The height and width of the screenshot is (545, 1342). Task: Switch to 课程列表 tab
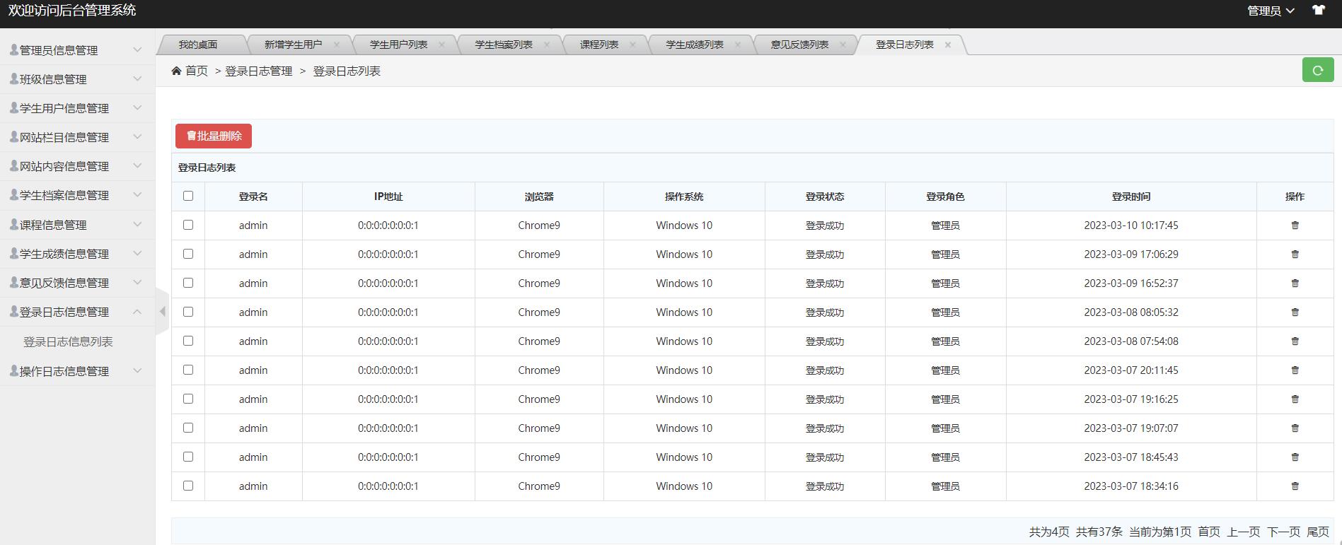599,45
